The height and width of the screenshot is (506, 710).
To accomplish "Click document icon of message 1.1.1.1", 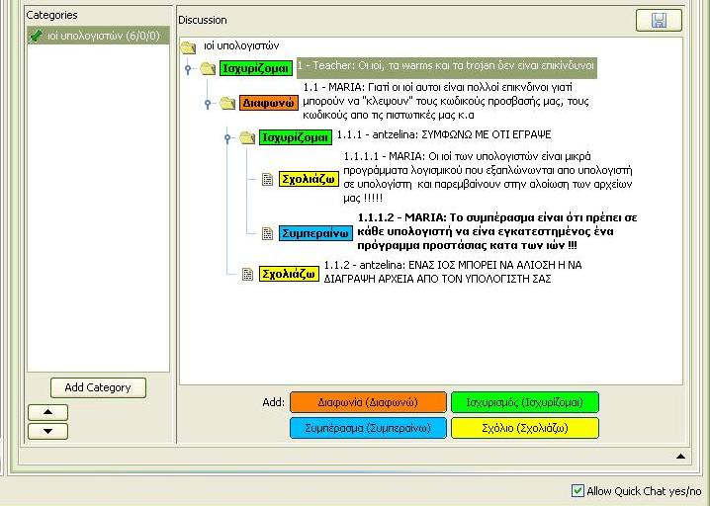I will [267, 180].
